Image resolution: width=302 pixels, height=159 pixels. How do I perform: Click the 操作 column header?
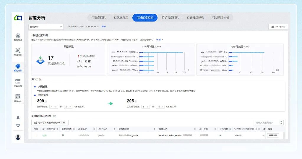tap(270, 129)
